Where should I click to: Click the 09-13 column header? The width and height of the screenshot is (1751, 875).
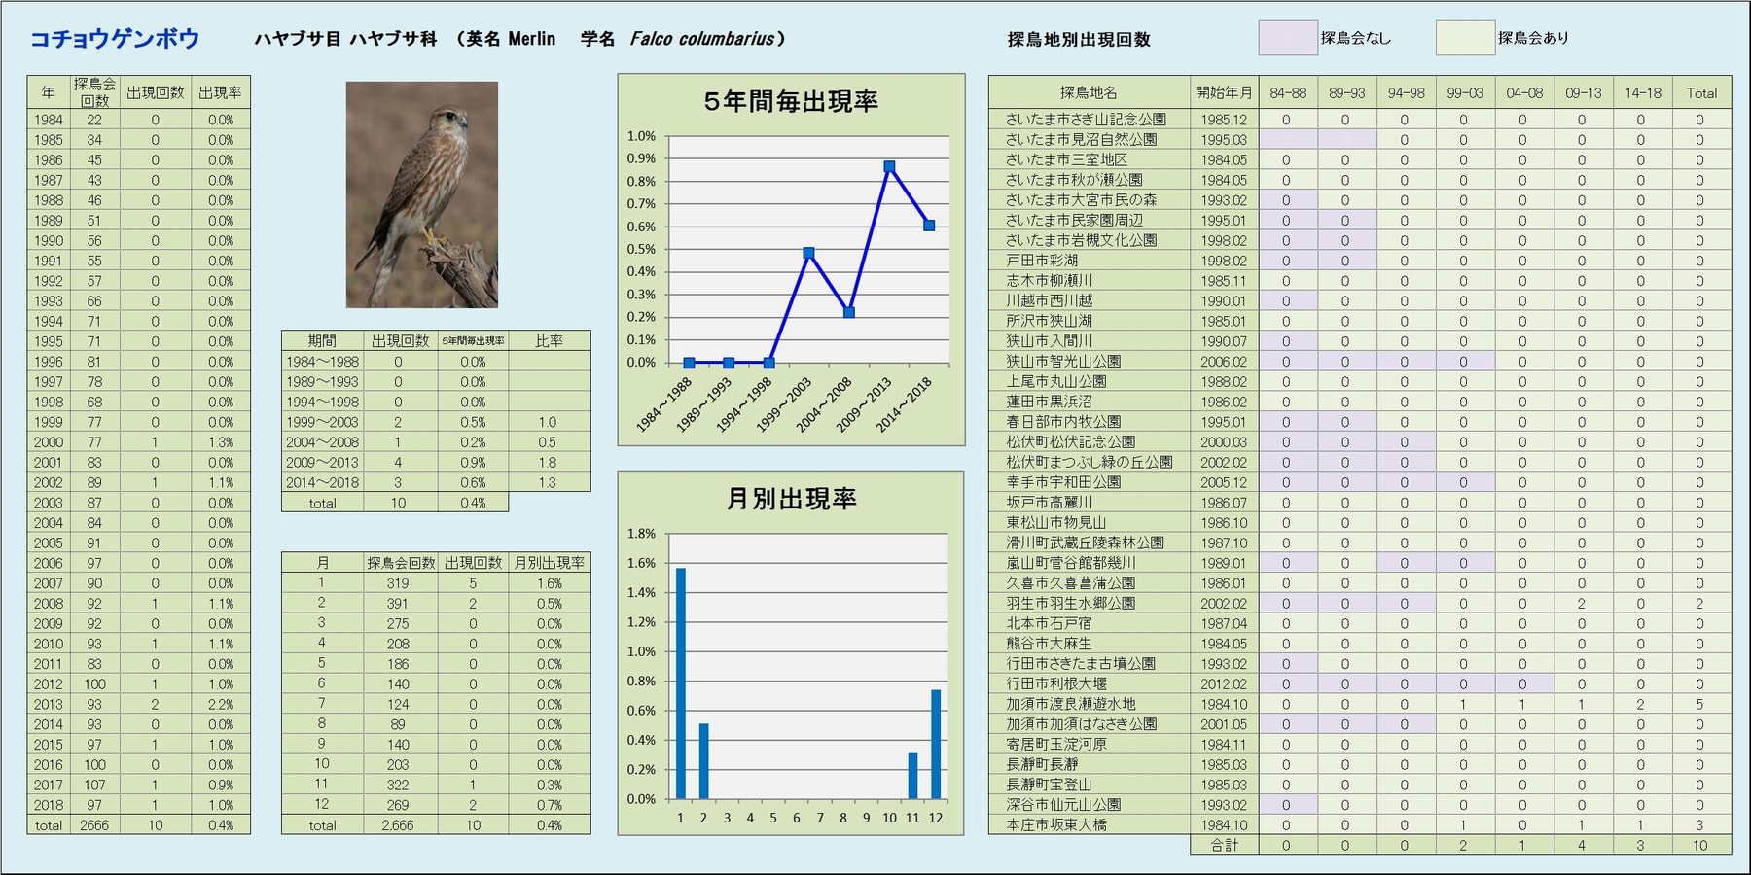1583,93
